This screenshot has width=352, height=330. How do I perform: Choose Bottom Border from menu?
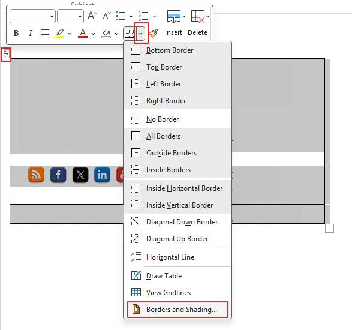coord(177,50)
